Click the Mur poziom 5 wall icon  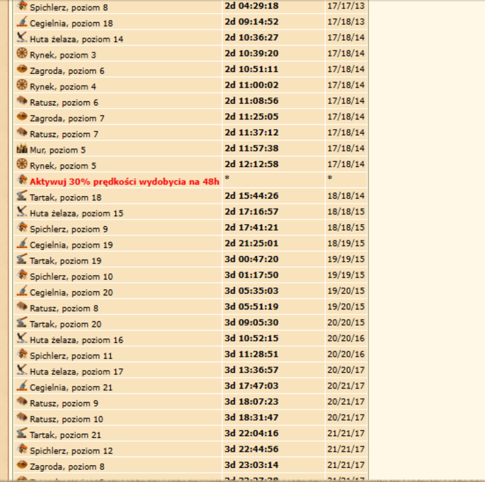pos(22,149)
